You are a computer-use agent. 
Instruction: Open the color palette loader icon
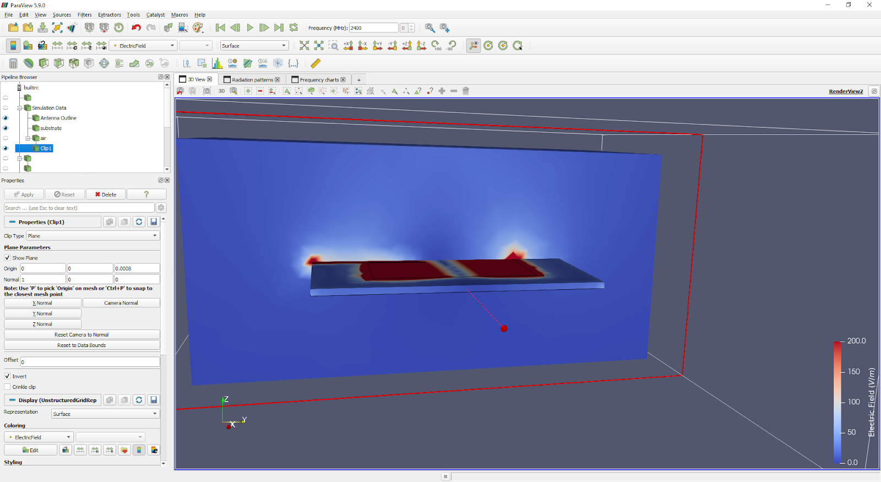coord(198,28)
